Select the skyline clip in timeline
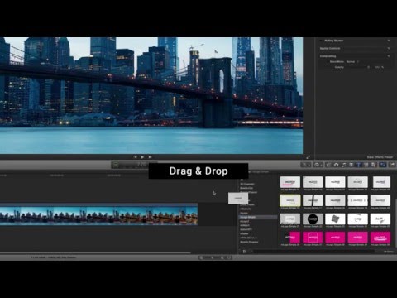 98,214
